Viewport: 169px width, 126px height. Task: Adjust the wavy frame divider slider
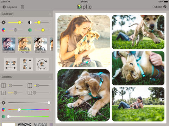pyautogui.click(x=15, y=93)
